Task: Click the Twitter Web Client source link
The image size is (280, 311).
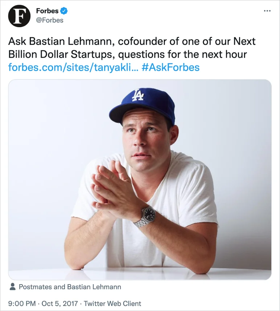Action: [112, 303]
